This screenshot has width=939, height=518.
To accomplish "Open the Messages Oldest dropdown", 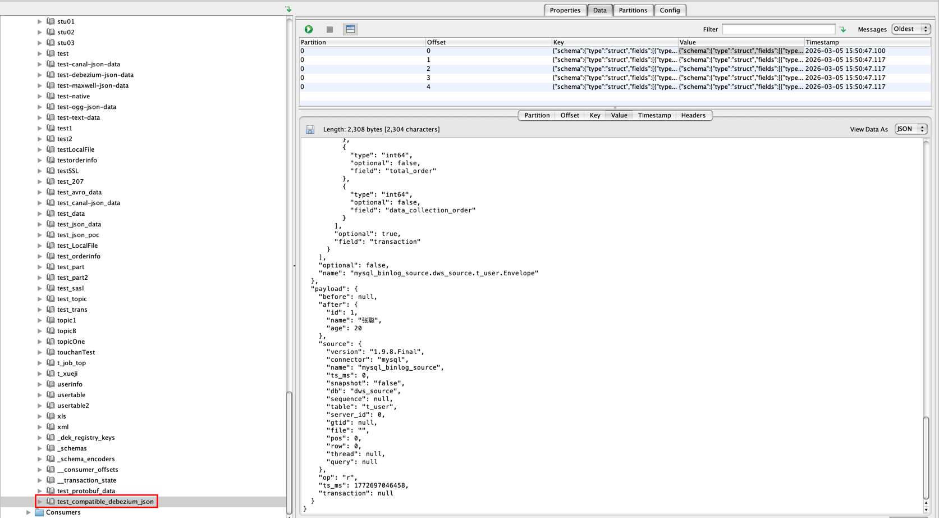I will 910,29.
